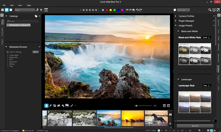Viewport: 221px width, 132px height.
Task: Open the View menu
Action: 20,5
